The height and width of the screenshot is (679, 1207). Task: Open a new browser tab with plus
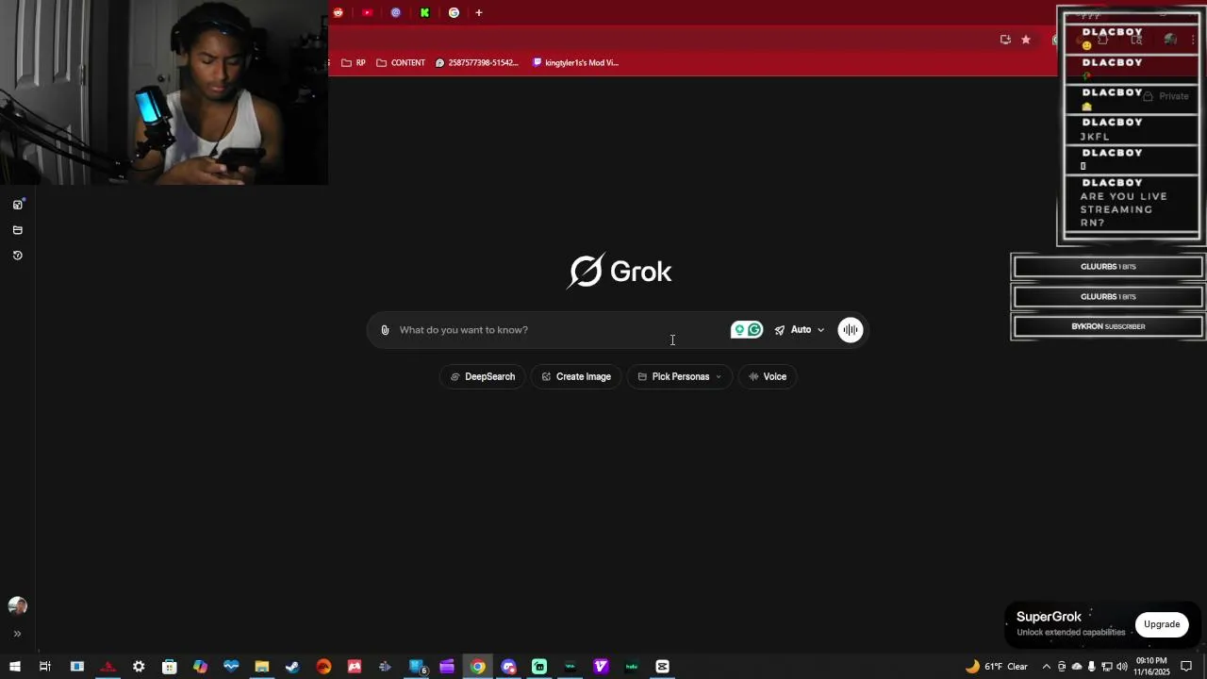coord(479,12)
